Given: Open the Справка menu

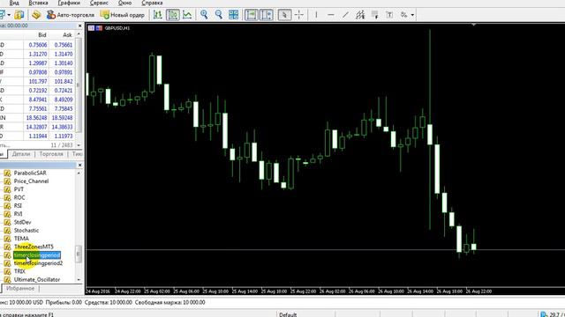Looking at the screenshot, I should click(152, 3).
